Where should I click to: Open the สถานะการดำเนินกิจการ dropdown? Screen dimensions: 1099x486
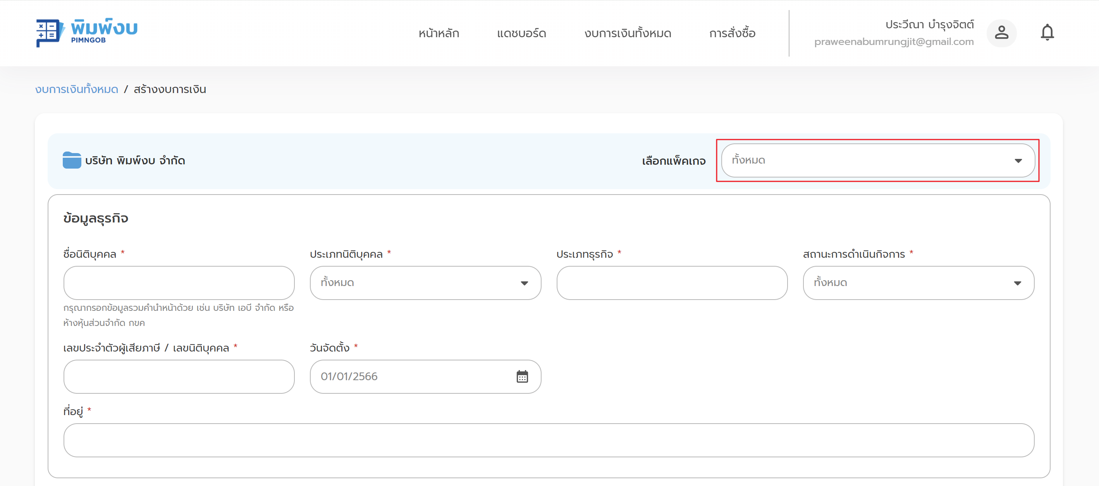click(x=918, y=283)
